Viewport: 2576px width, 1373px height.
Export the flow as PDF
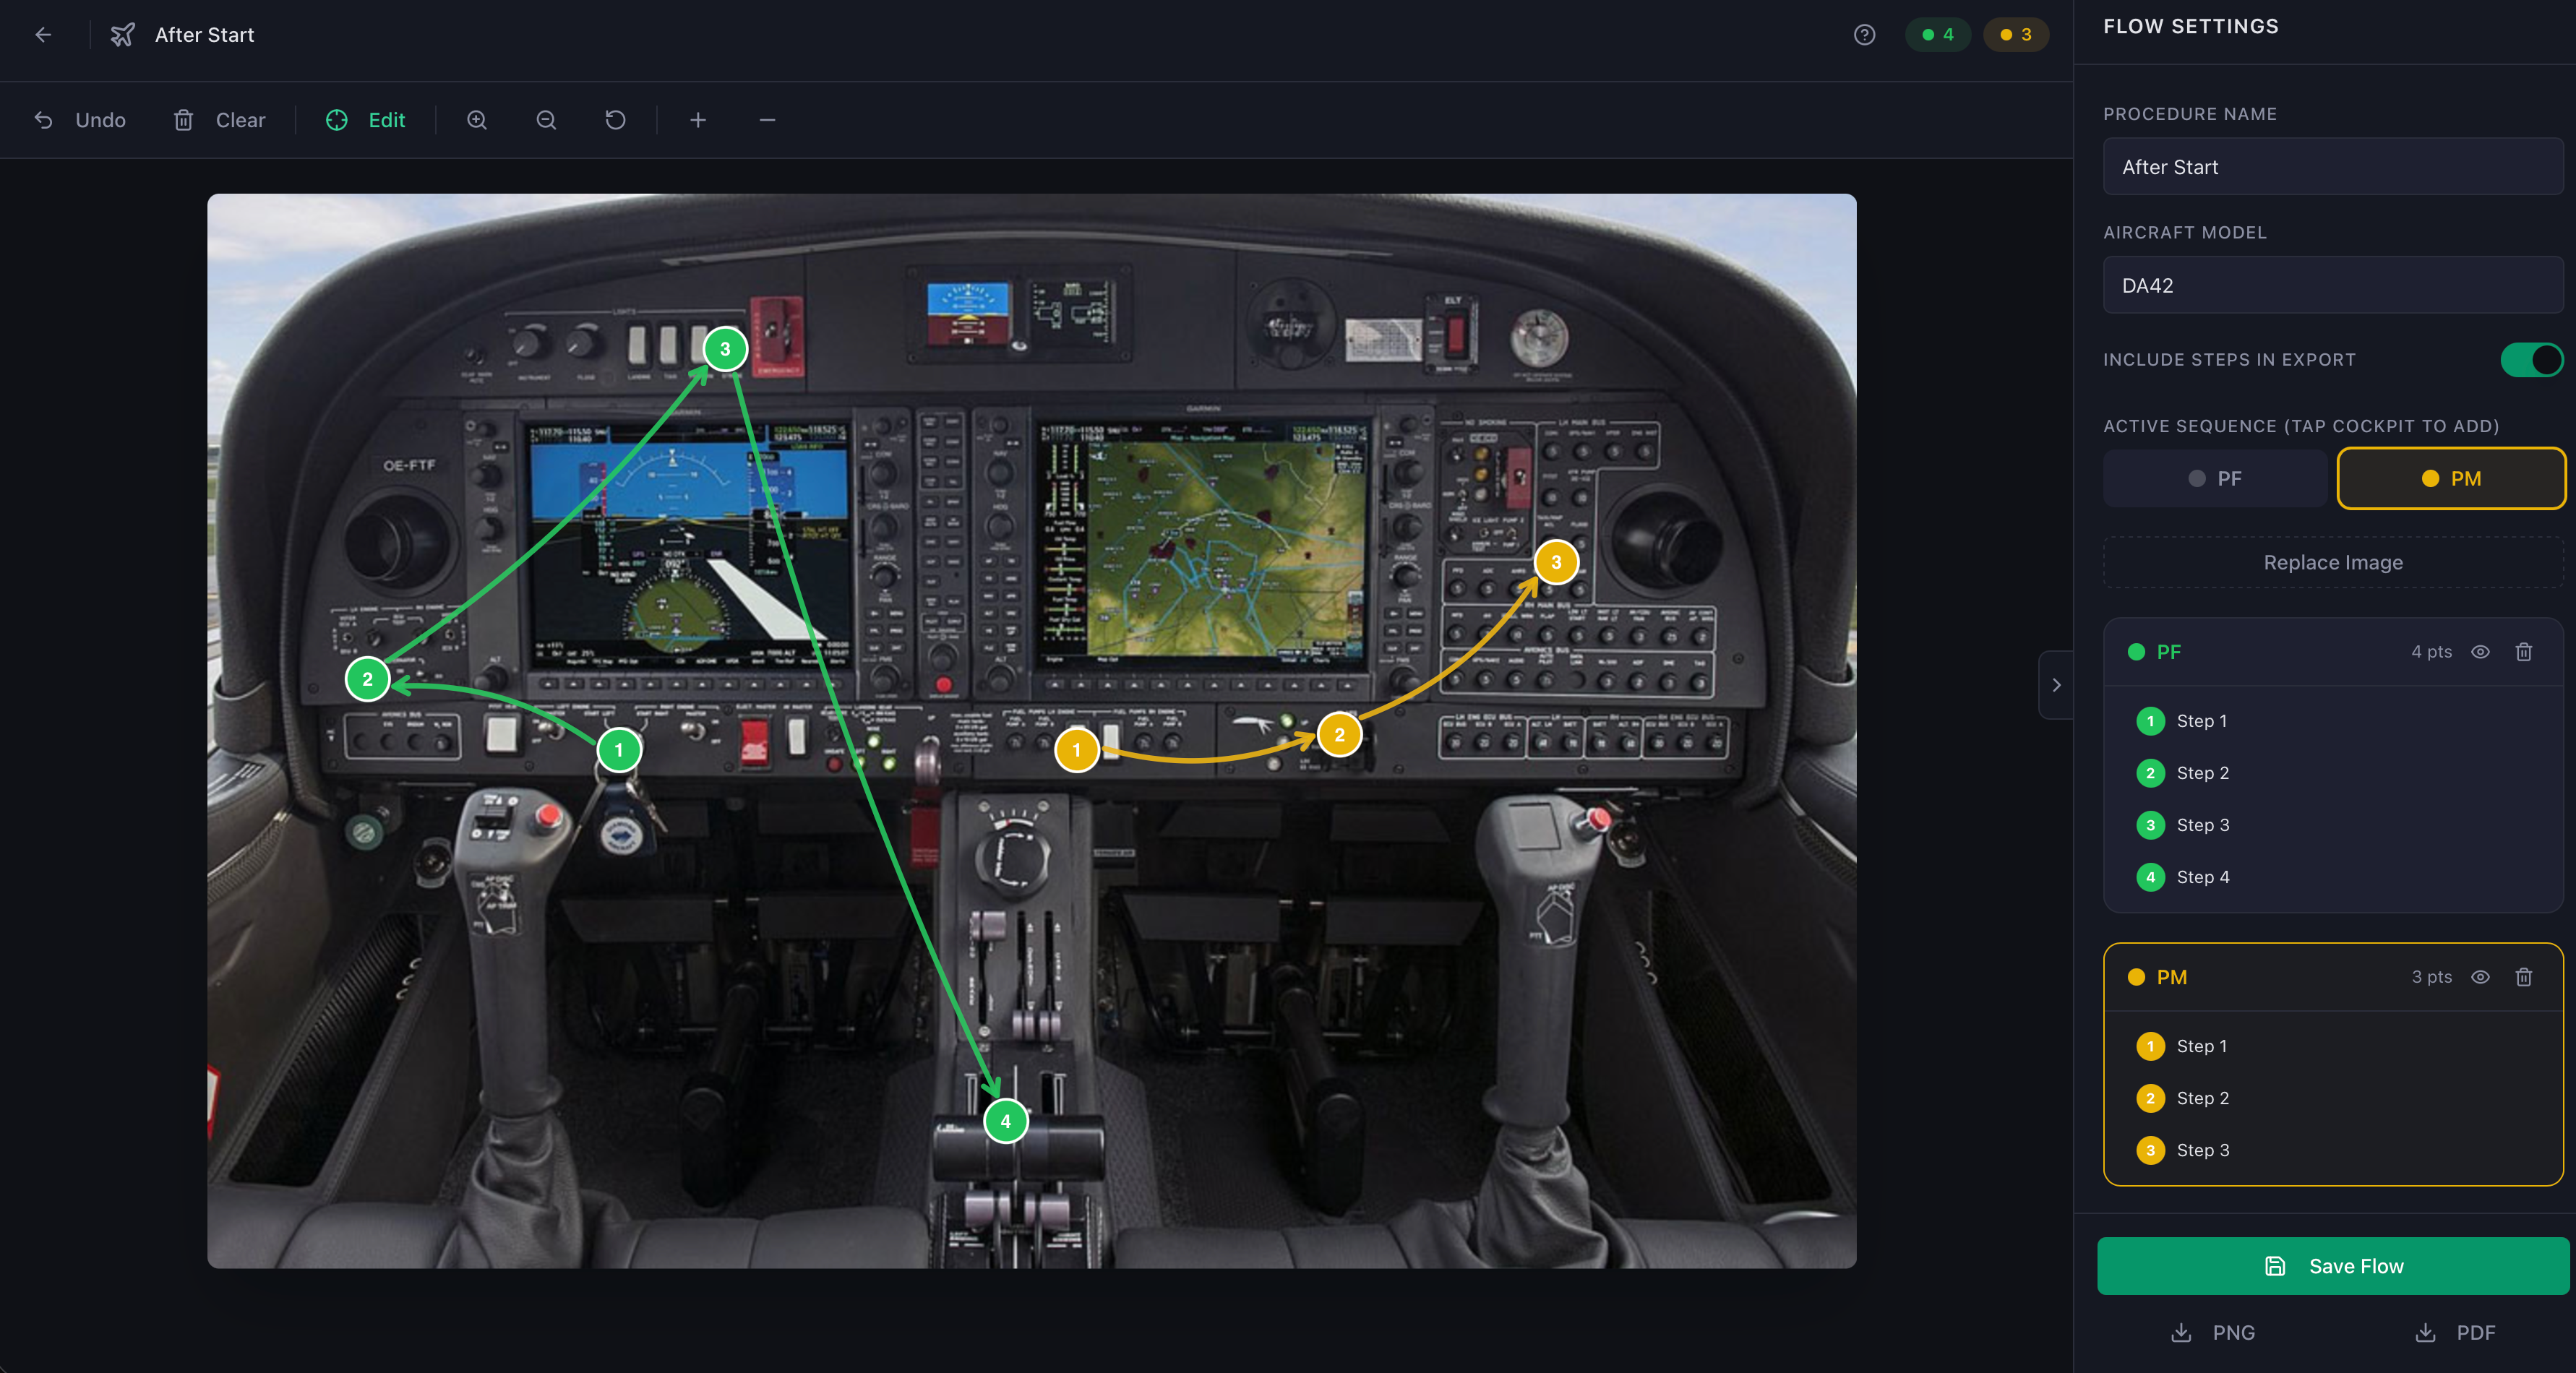pyautogui.click(x=2455, y=1332)
